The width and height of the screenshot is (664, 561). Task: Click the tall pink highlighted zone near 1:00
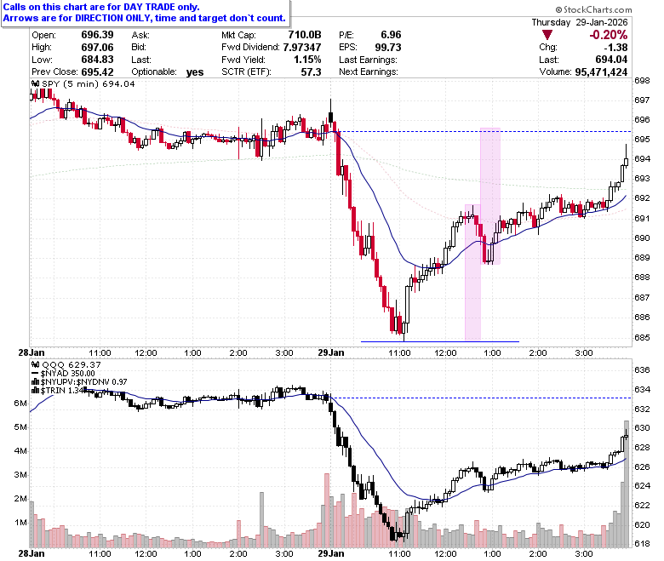tap(490, 196)
